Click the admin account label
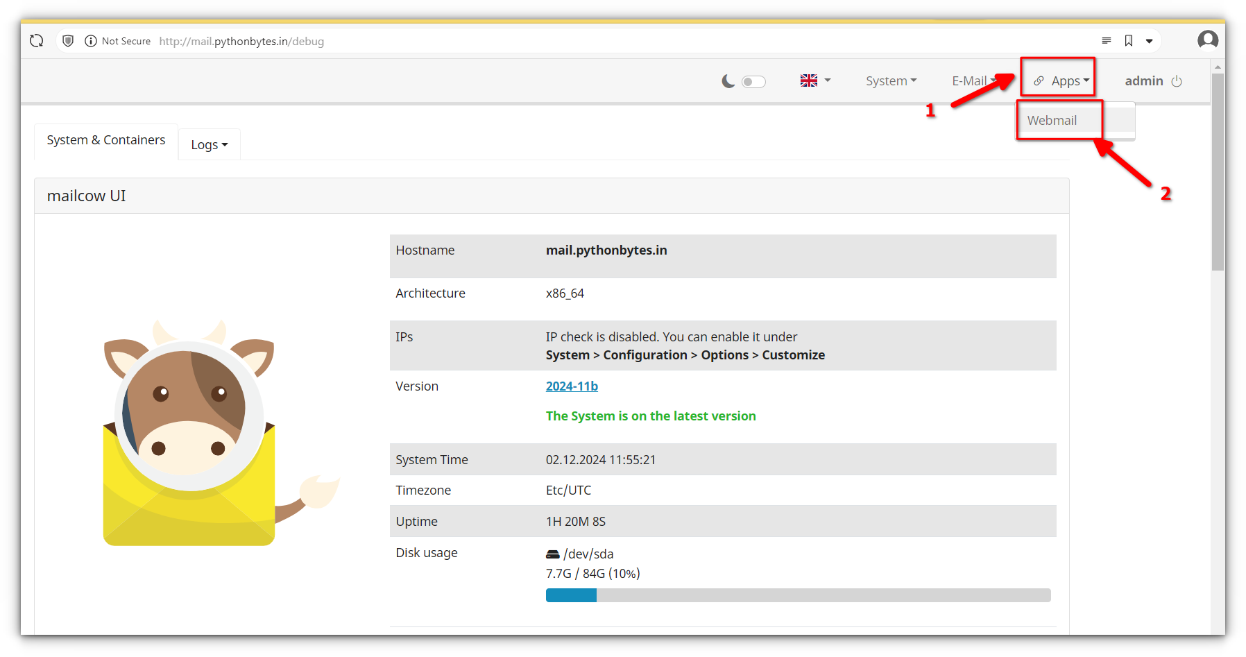This screenshot has width=1246, height=657. (1144, 80)
